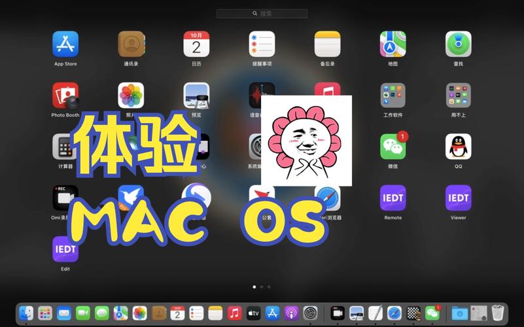
Task: Open the Trash in the Dock
Action: (498, 313)
